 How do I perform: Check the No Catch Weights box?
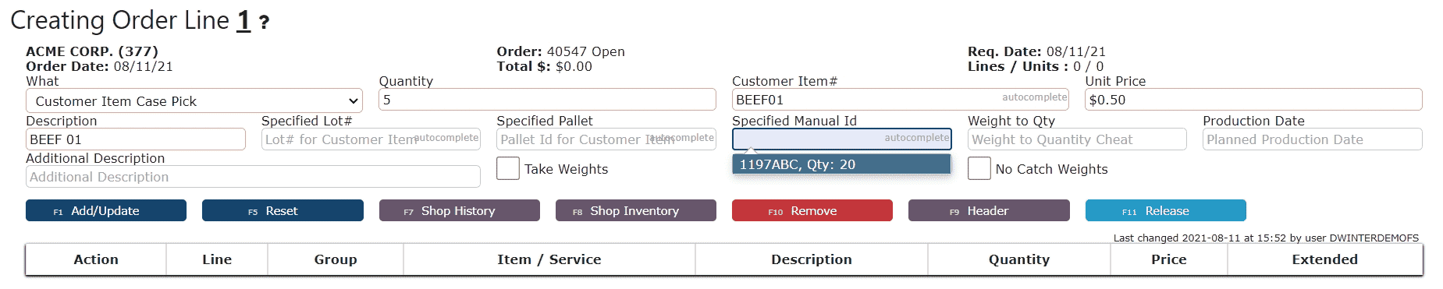979,168
